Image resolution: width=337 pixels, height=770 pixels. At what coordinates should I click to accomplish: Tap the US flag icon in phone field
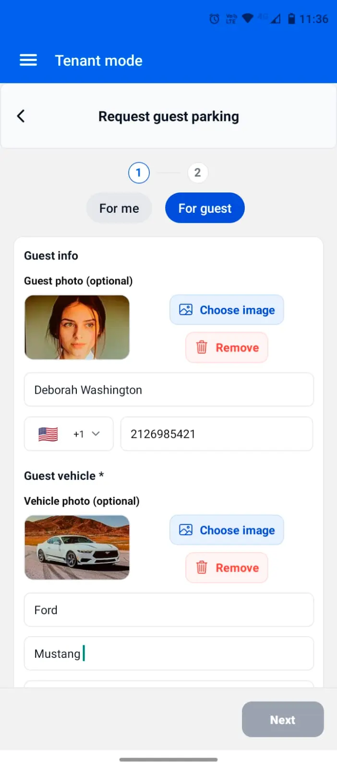[x=48, y=434]
